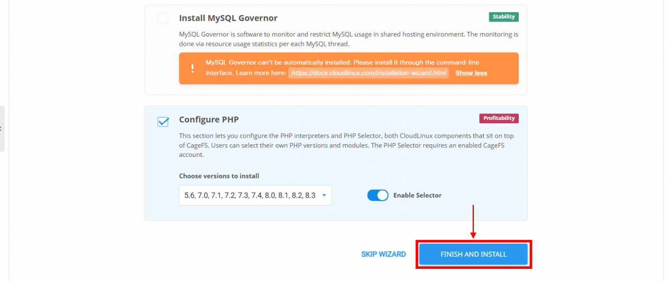The width and height of the screenshot is (671, 281).
Task: Click the blue caret arrow of versions dropdown
Action: pos(324,195)
